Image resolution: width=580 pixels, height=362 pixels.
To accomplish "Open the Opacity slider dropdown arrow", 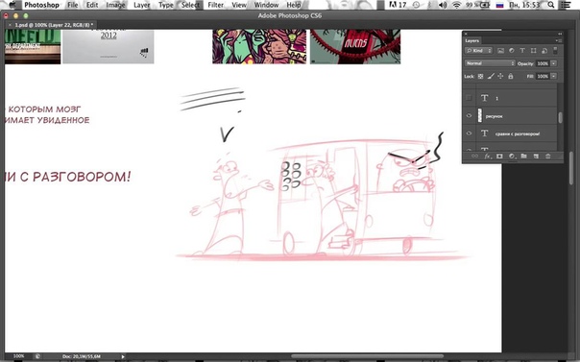I will 553,63.
